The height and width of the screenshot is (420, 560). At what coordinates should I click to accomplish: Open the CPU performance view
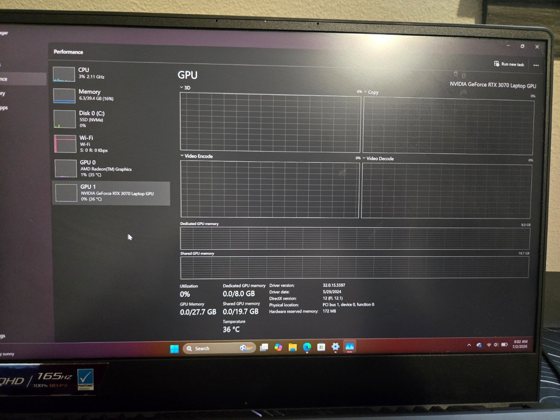click(x=111, y=74)
